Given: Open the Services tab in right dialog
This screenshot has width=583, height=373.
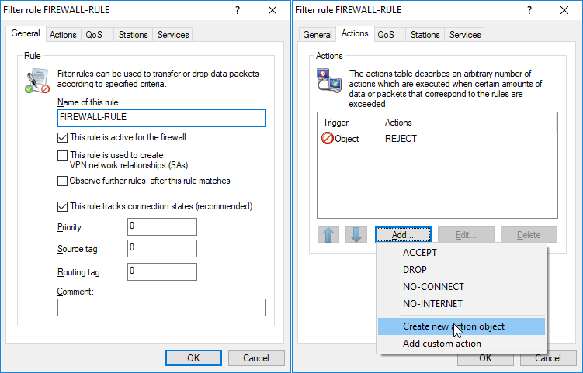Looking at the screenshot, I should click(465, 35).
